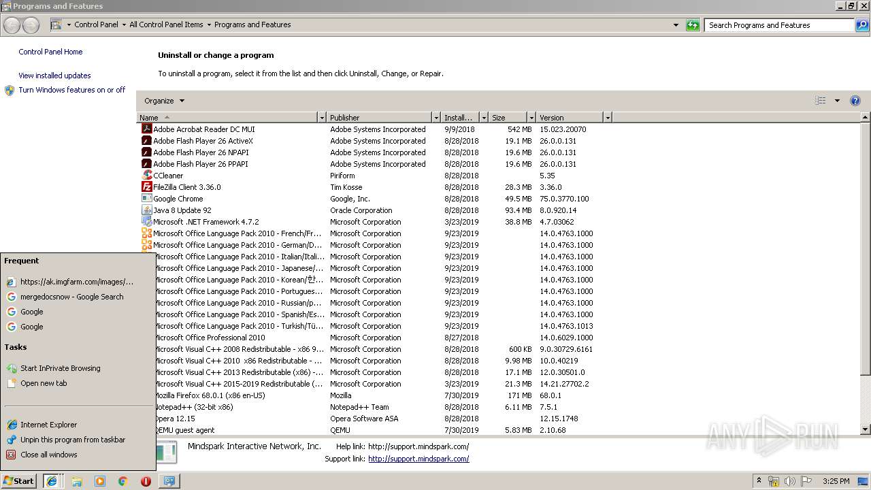Open the help question mark icon
This screenshot has height=490, width=871.
click(855, 101)
